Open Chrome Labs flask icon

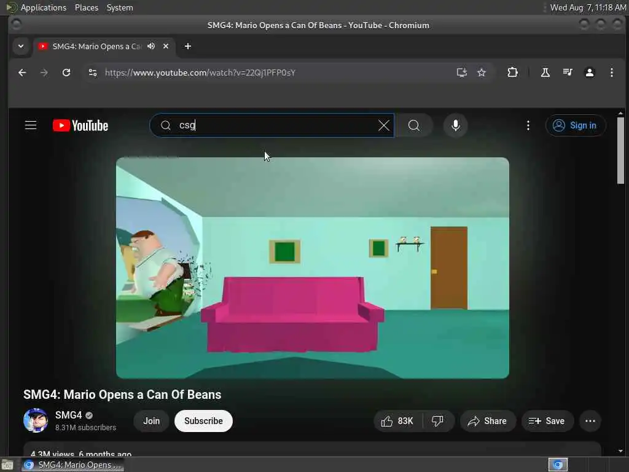(x=545, y=73)
